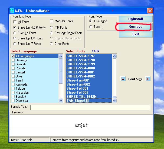This screenshot has width=164, height=149.
Task: Select font SHREE-SYM-4800
Action: tap(89, 68)
